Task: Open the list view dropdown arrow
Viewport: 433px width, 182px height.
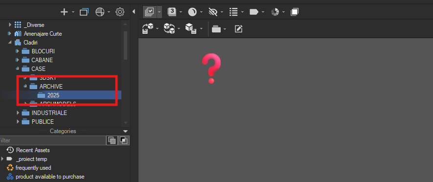Action: point(242,12)
